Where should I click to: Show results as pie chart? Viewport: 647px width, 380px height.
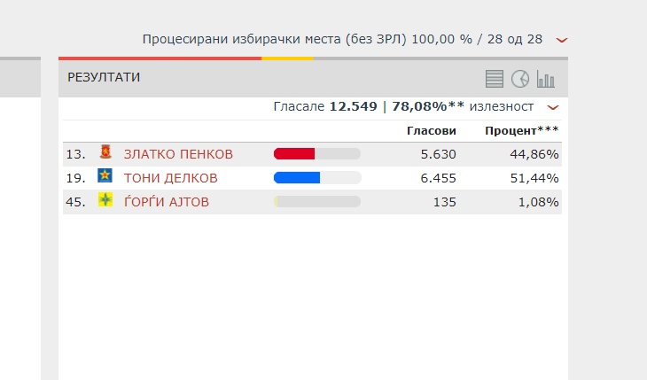point(520,79)
